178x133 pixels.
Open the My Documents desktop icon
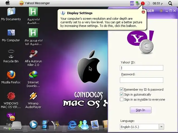click(11, 14)
